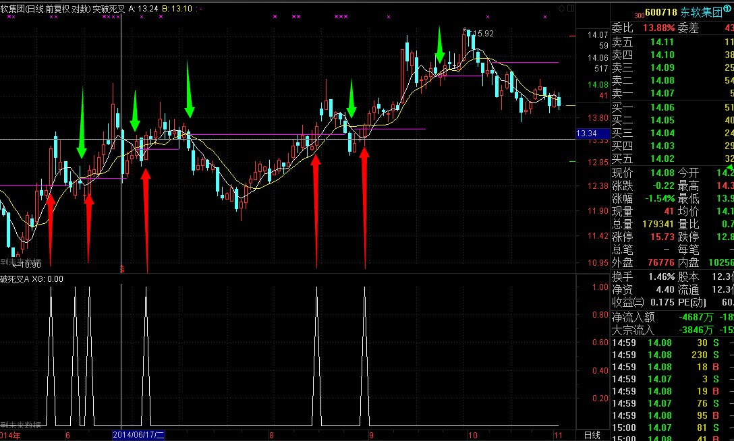Image resolution: width=734 pixels, height=441 pixels.
Task: Click the red S marker on the chart
Action: tap(122, 268)
